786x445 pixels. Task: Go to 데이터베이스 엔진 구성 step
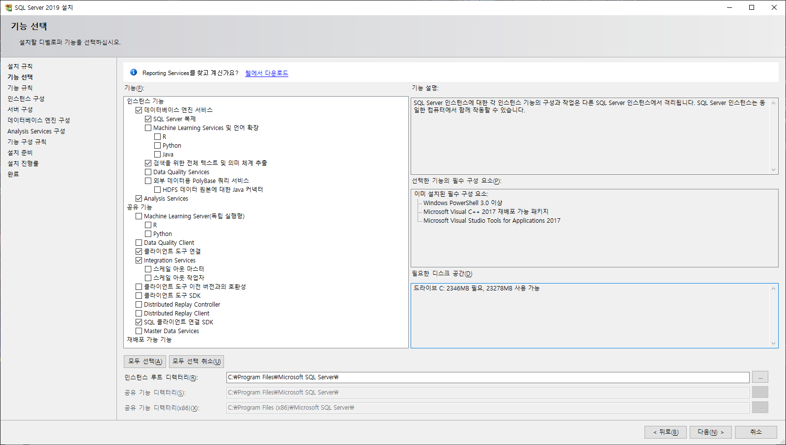click(x=39, y=120)
